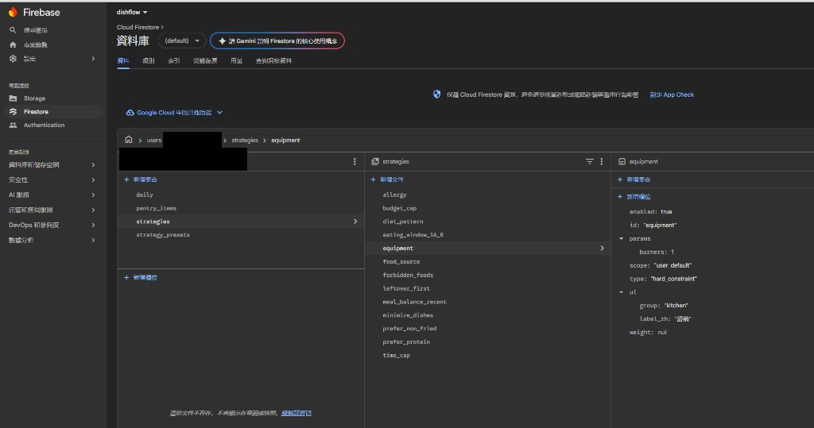Filter the strategies collection documents
Screen dimensions: 814x428
589,161
